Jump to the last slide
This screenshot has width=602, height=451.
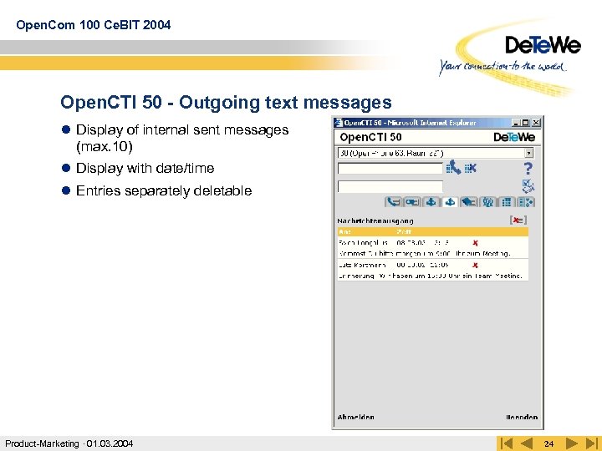592,443
